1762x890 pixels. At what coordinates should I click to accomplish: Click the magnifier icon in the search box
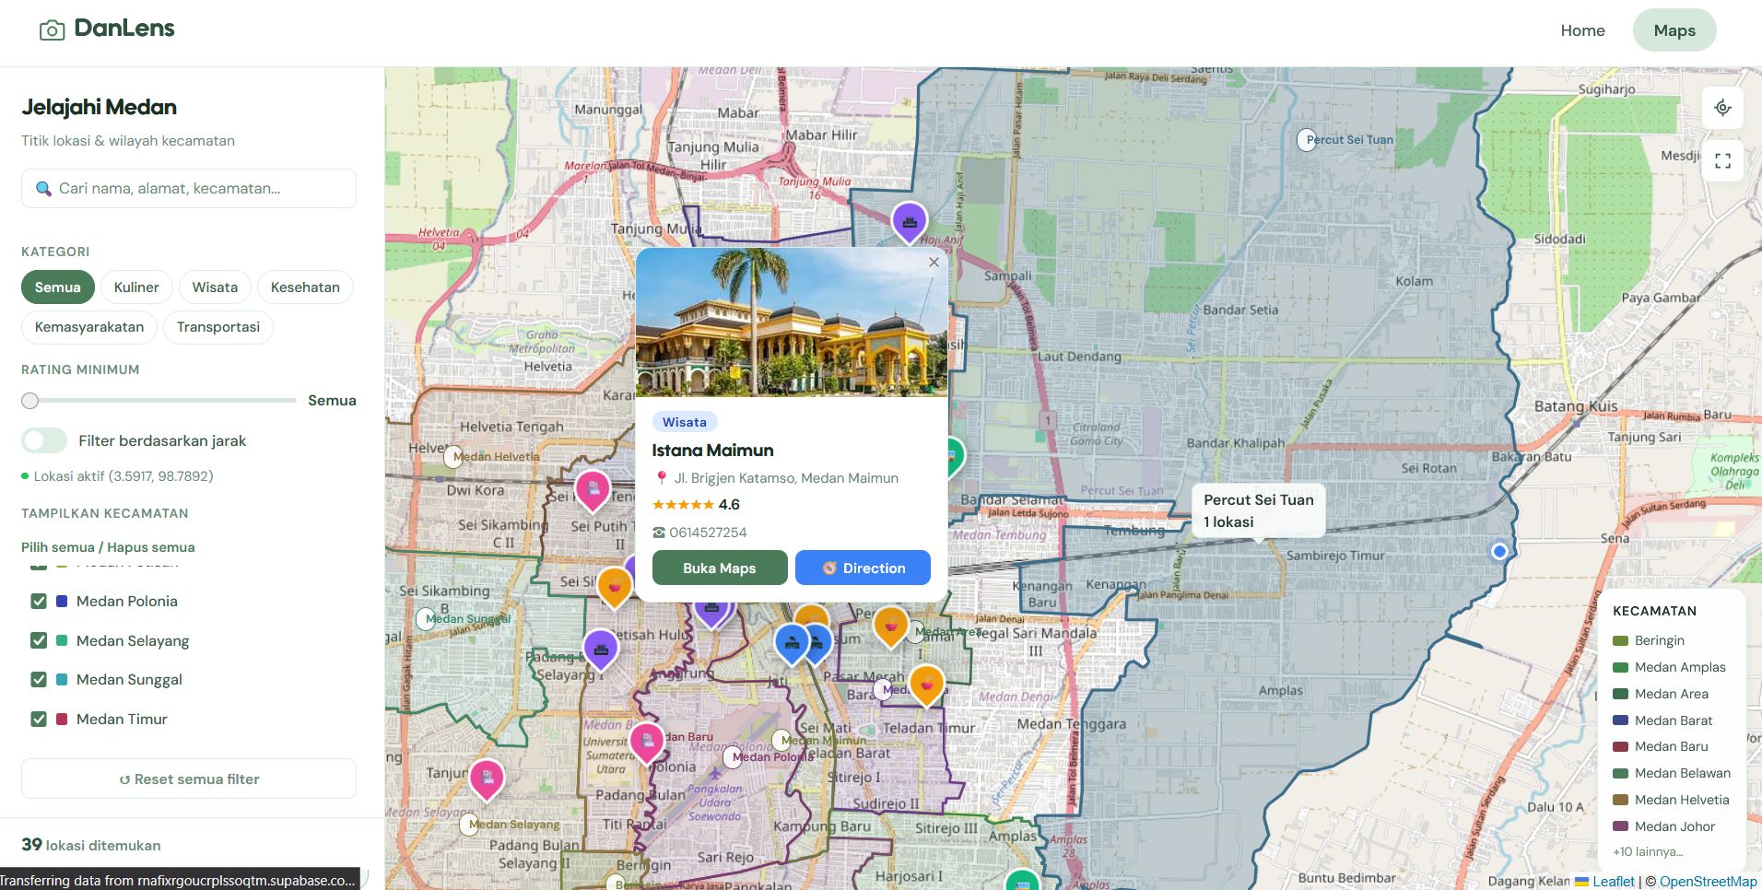(x=43, y=189)
